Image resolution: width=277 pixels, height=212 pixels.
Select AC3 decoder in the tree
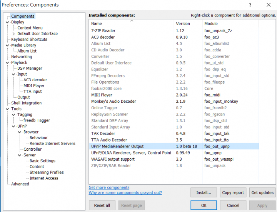(35, 80)
